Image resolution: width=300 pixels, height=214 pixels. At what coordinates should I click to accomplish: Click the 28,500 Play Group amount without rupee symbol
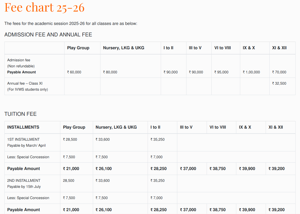click(x=68, y=180)
